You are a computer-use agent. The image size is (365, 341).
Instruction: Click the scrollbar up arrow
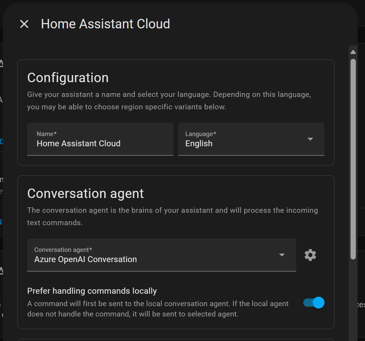tap(353, 52)
